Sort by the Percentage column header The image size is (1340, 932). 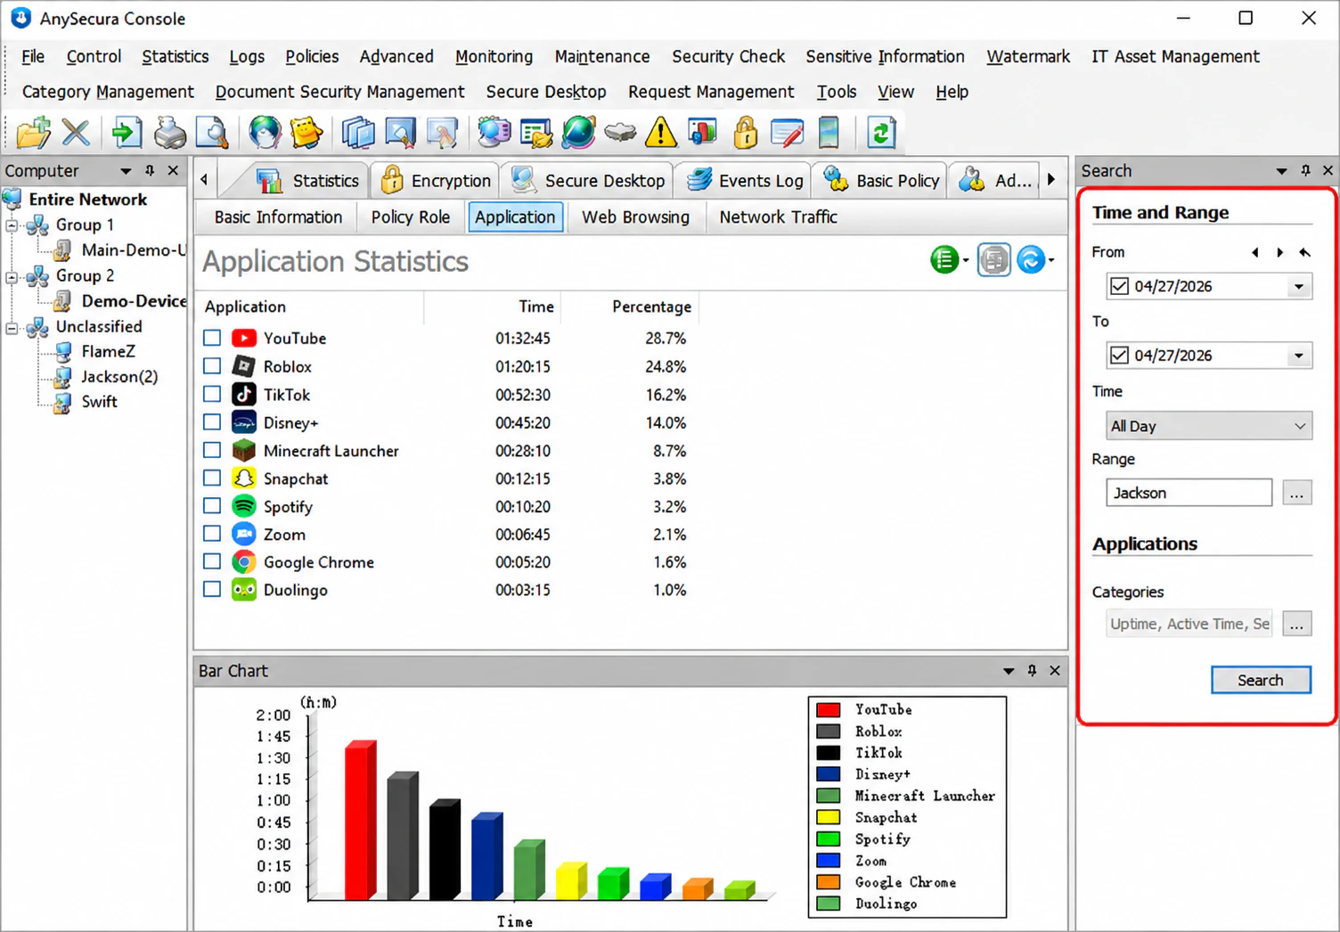pyautogui.click(x=651, y=307)
